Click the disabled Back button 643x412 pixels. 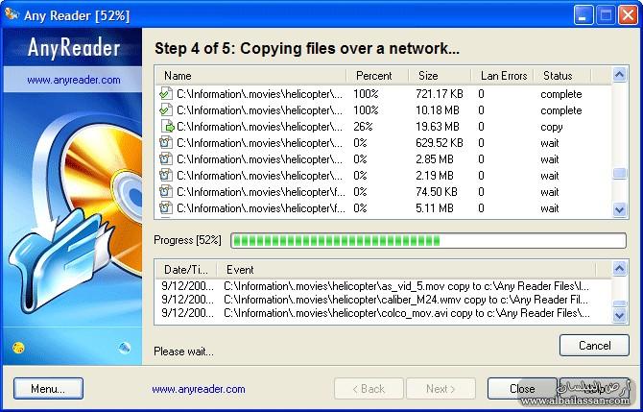369,389
